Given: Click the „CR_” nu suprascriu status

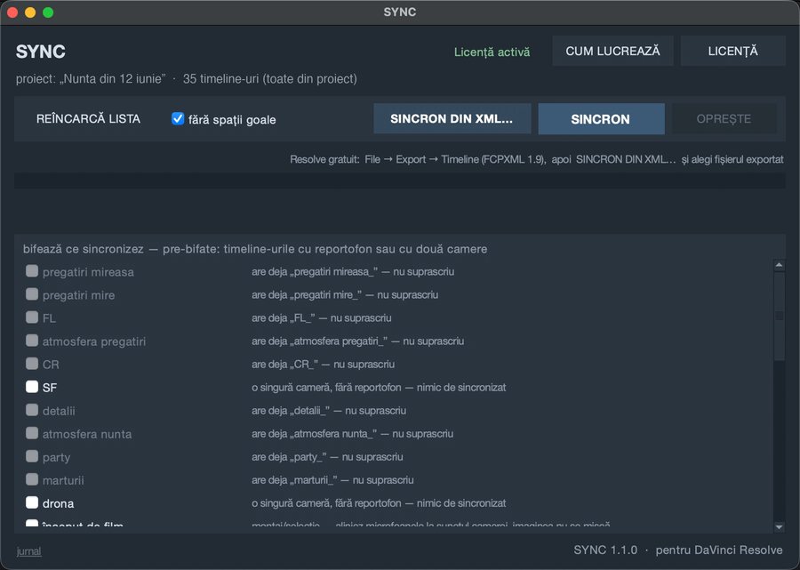Looking at the screenshot, I should click(x=323, y=365).
